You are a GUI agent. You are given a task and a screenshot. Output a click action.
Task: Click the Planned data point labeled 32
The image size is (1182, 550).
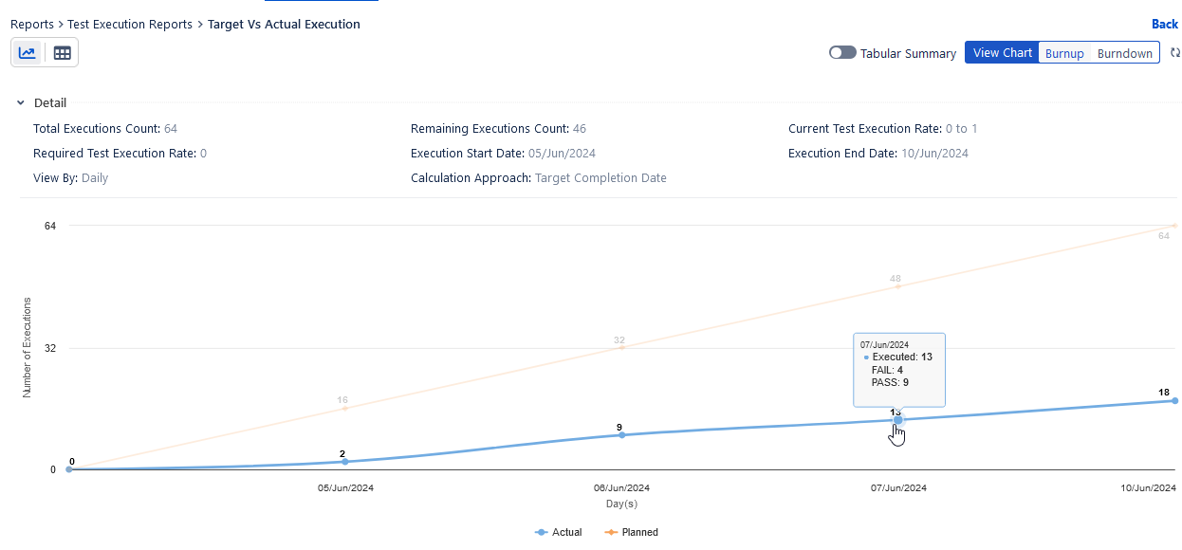(x=621, y=347)
